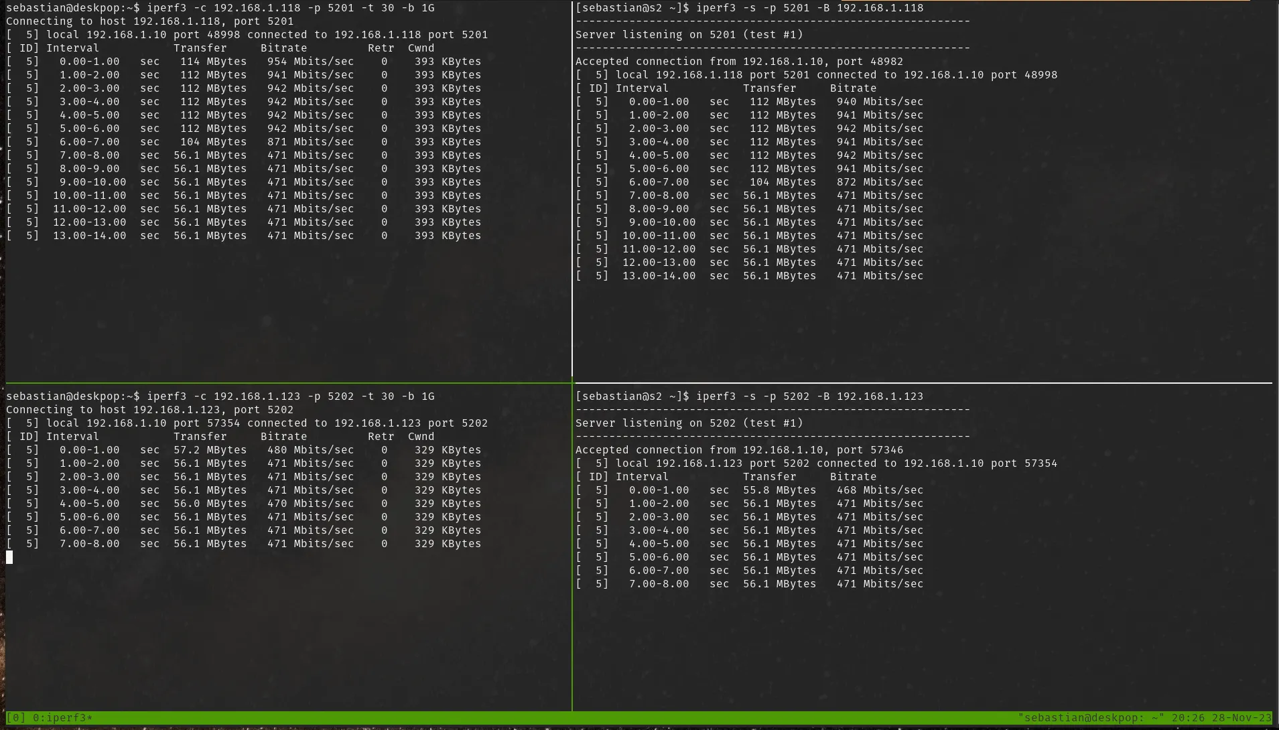Click 393 KBytes on the 0.00-1.00 row
This screenshot has height=730, width=1279.
tap(448, 62)
